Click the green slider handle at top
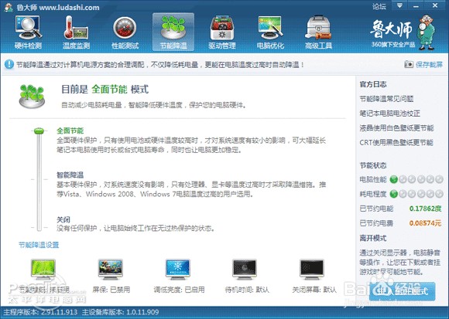The image size is (449, 319). pos(39,131)
